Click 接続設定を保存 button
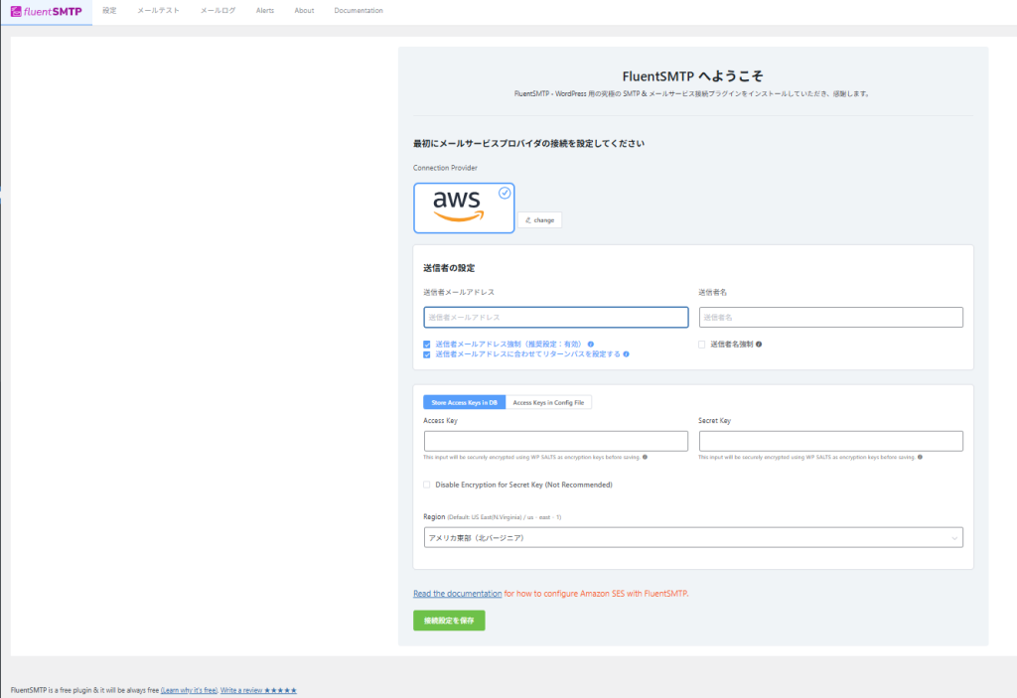 449,620
